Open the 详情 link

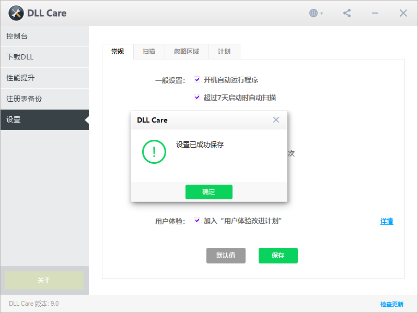click(x=387, y=221)
